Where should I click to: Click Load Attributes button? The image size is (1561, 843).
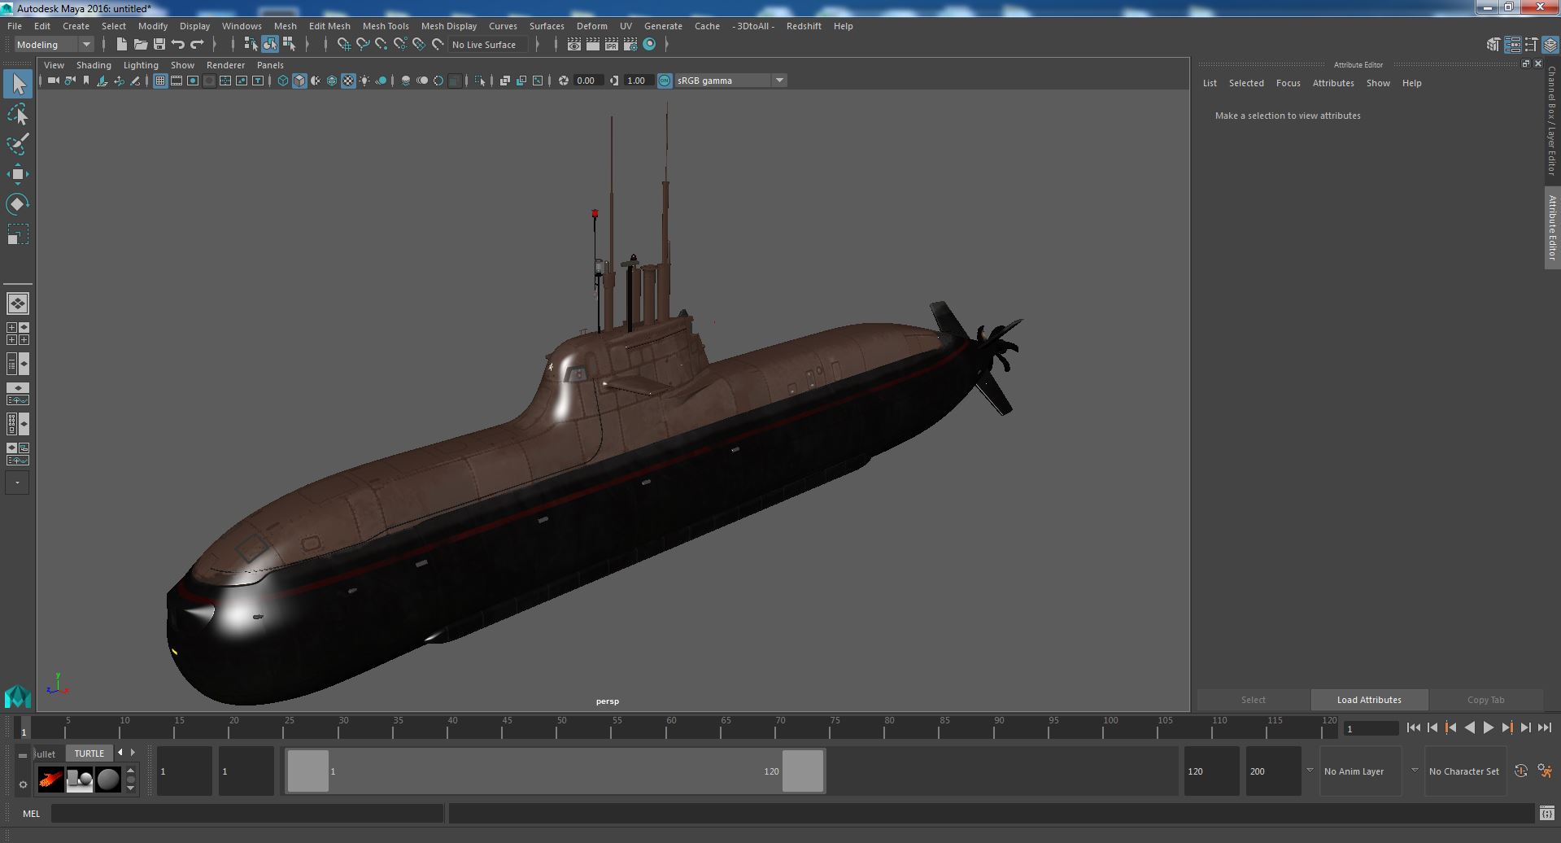[x=1369, y=700]
